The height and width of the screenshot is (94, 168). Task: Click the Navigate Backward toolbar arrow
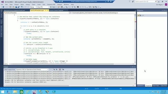tap(3, 7)
